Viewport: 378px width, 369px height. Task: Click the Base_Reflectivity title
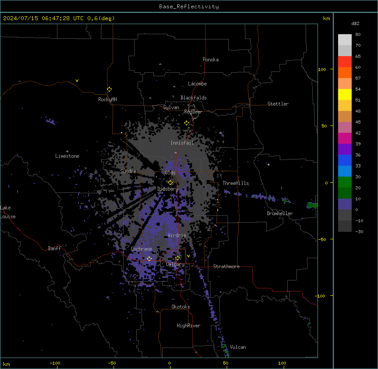click(x=189, y=7)
